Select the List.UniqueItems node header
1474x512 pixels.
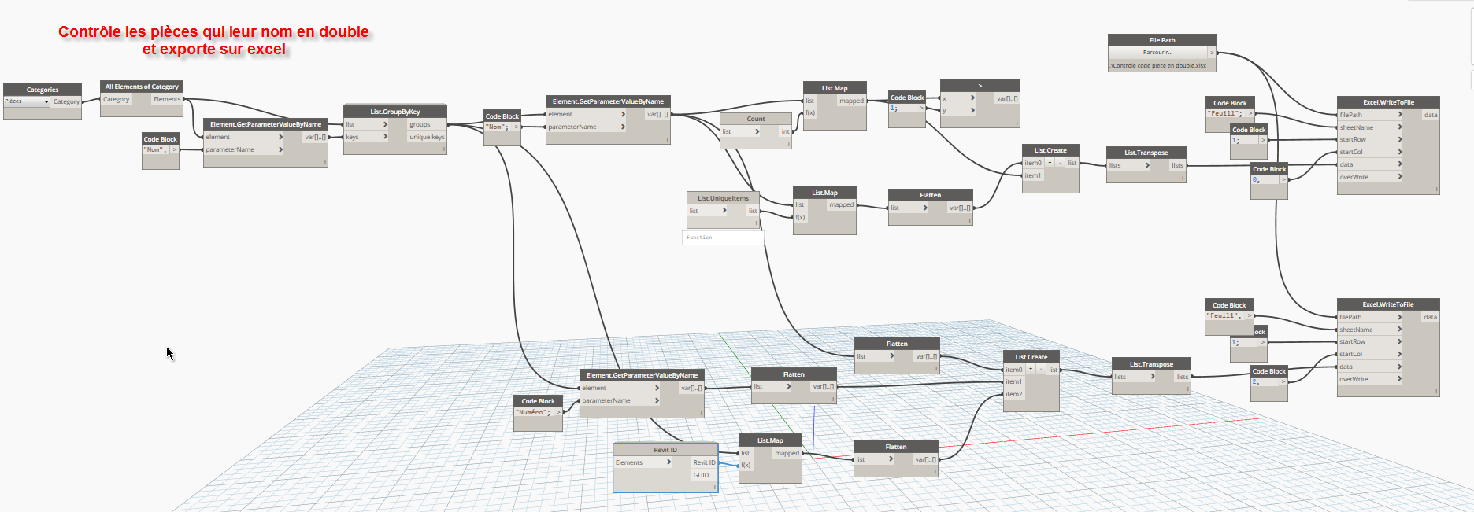click(723, 198)
